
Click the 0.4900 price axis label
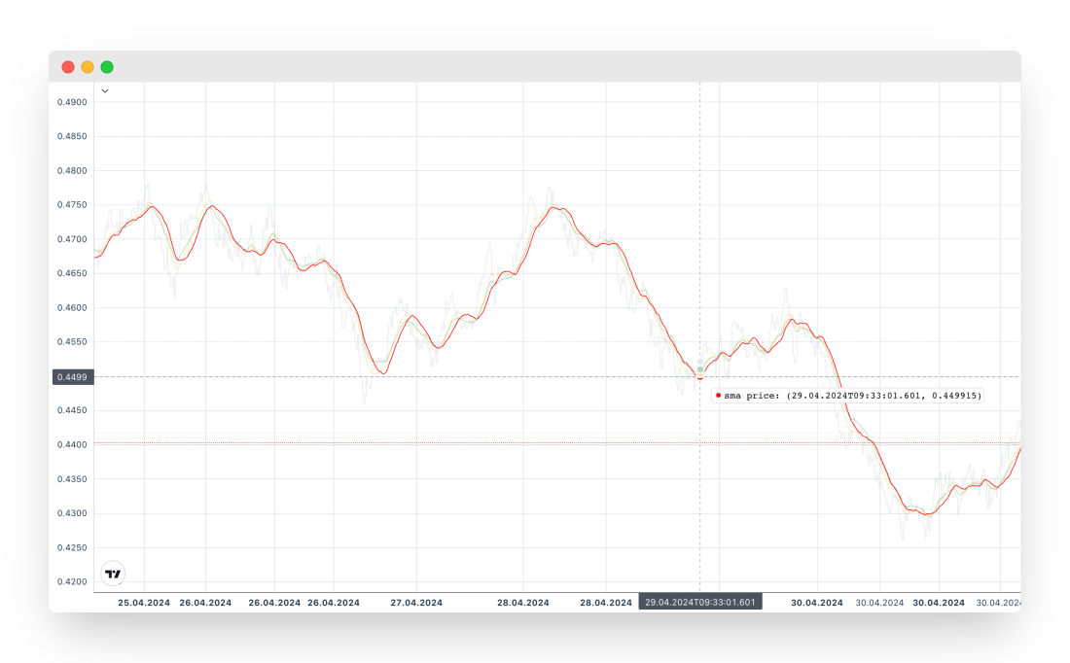73,102
